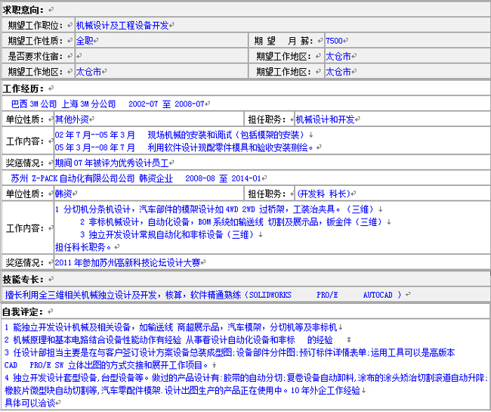Click the 现场机械的安装和调试 work content line
Screen dimensions: 491x412
tap(181, 135)
